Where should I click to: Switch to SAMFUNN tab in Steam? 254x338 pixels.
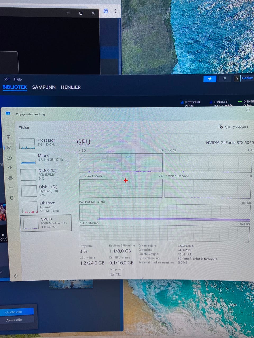pyautogui.click(x=44, y=87)
